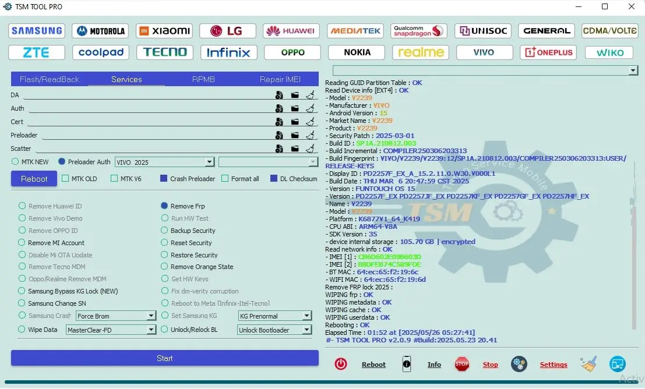Image resolution: width=645 pixels, height=389 pixels.
Task: Clear the Scatter field with its broom icon
Action: [x=310, y=148]
